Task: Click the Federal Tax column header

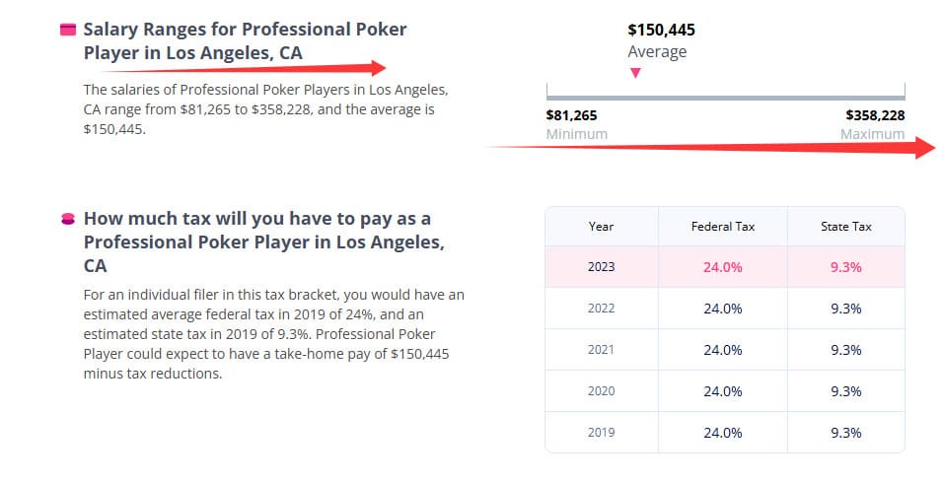Action: pos(722,227)
